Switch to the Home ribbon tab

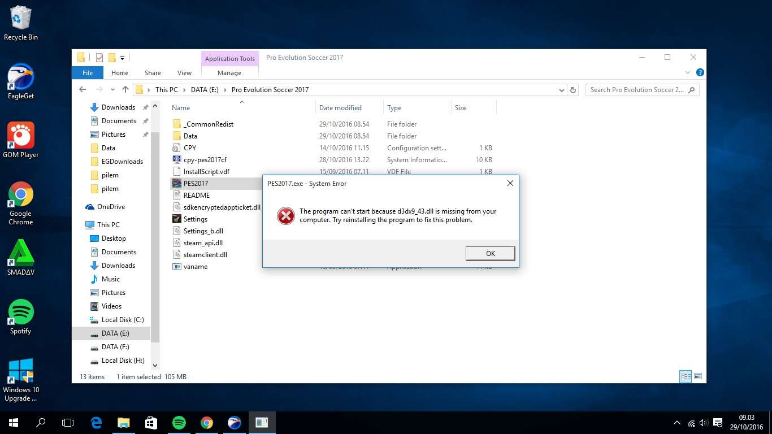tap(120, 73)
